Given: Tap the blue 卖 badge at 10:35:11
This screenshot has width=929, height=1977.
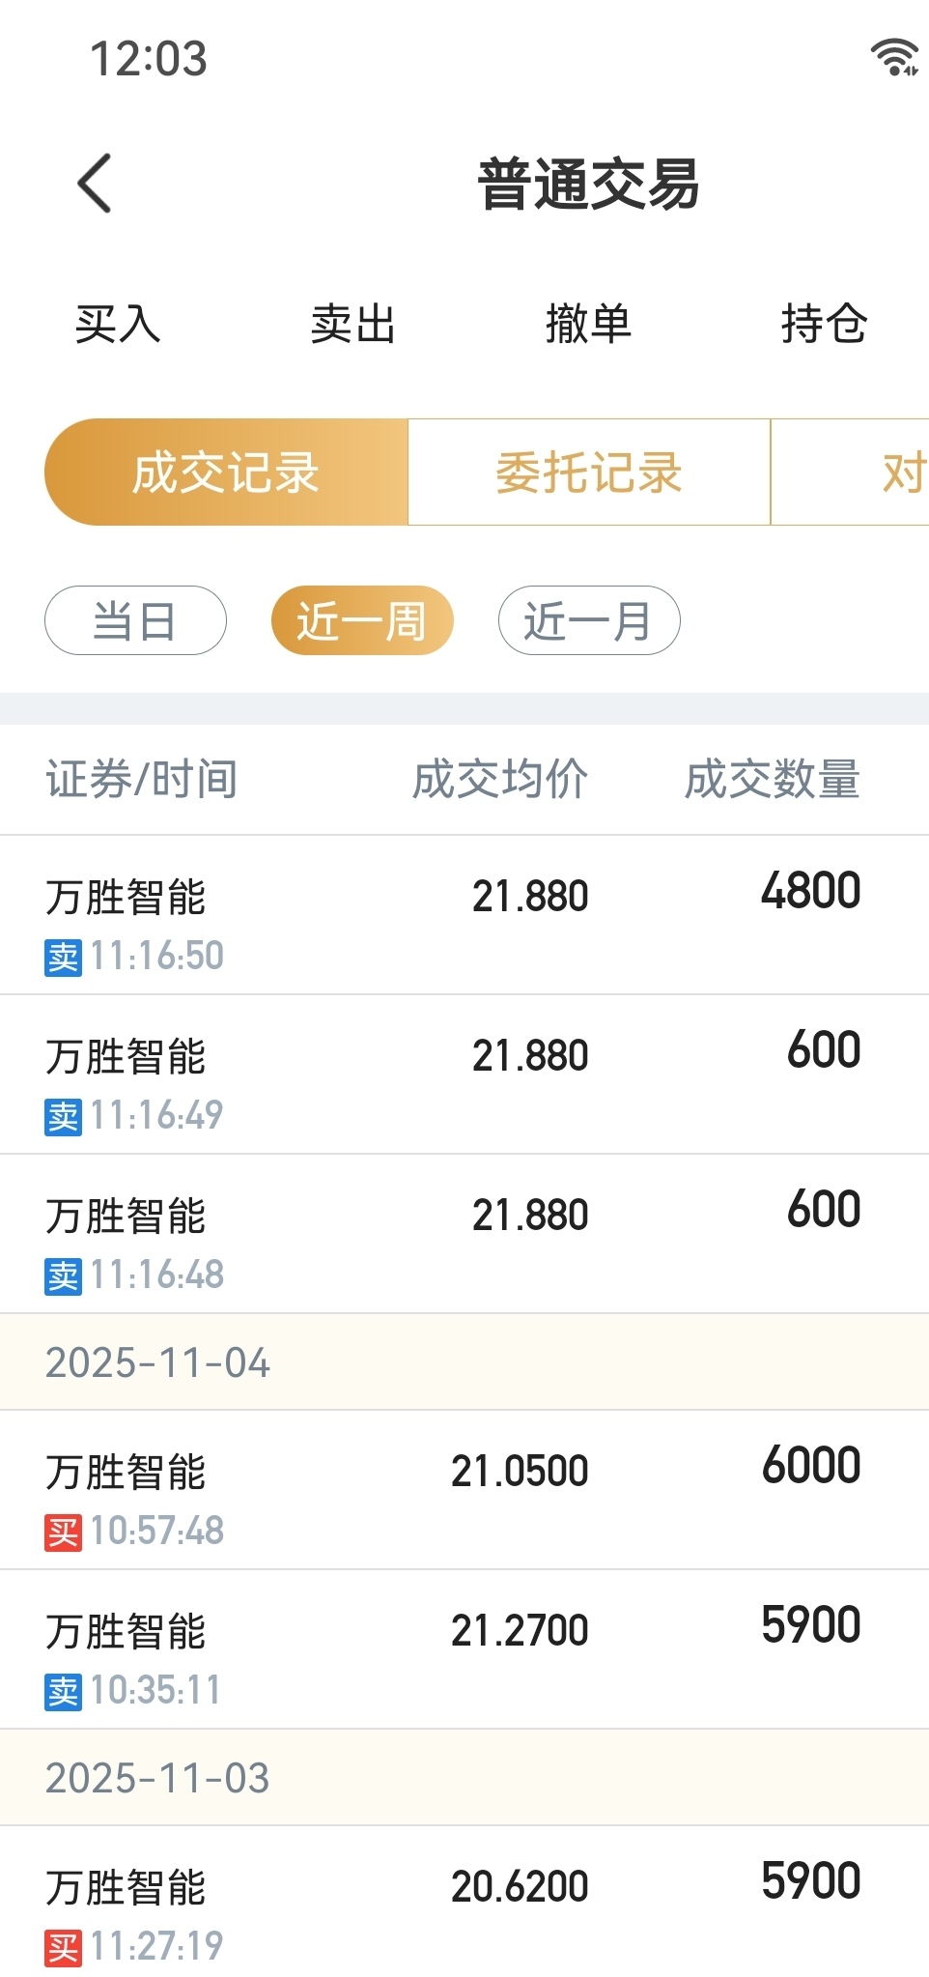Looking at the screenshot, I should (64, 1691).
